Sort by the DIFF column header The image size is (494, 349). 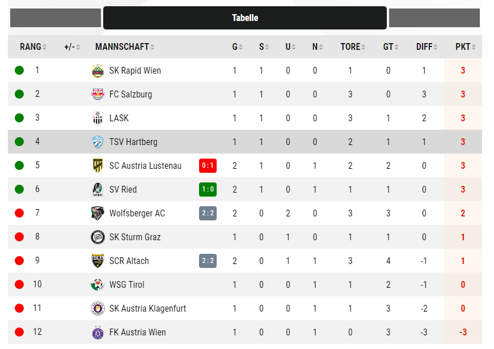427,47
